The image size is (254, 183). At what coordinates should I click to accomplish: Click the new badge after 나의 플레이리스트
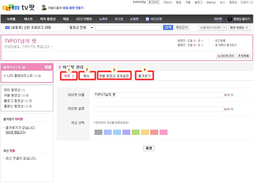pos(40,76)
